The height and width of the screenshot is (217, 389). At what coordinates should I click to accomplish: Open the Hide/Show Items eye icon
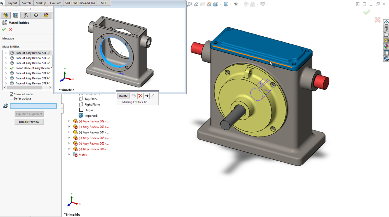coord(235,4)
